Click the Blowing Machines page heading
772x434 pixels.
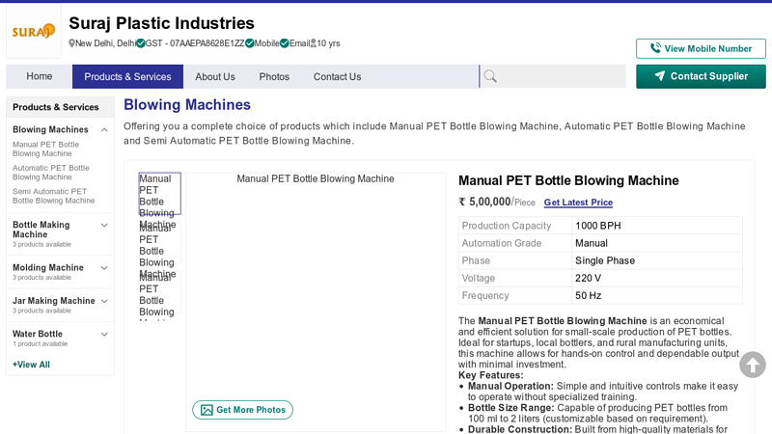coord(187,105)
